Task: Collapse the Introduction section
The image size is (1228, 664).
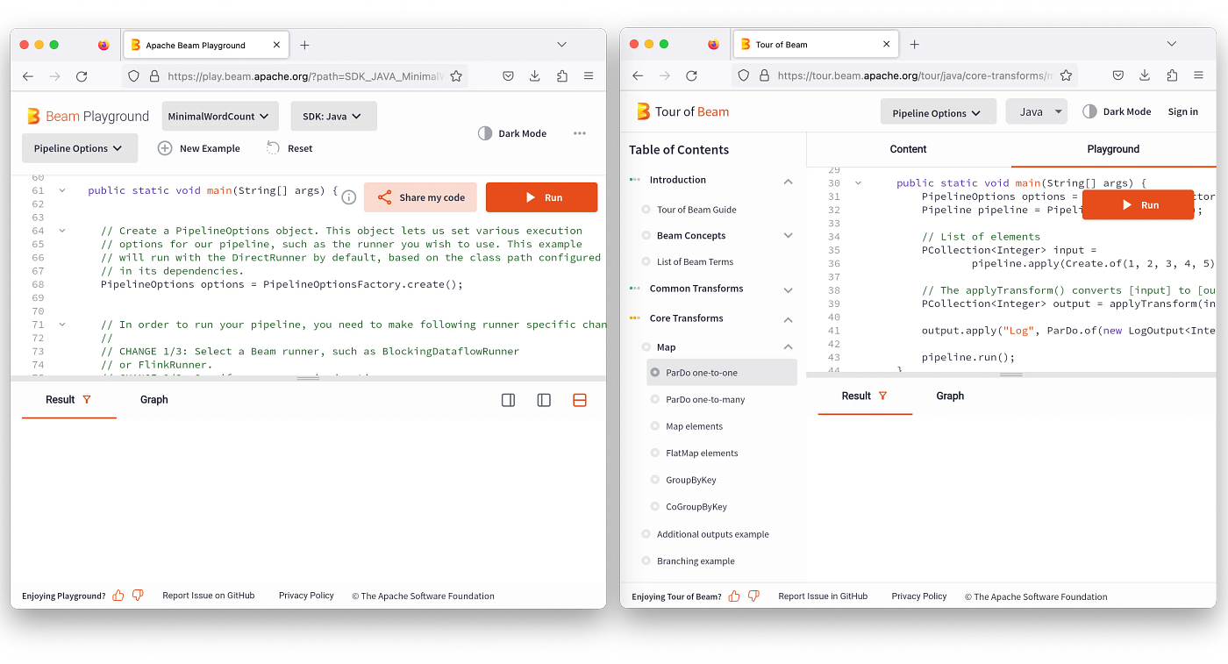Action: tap(788, 181)
